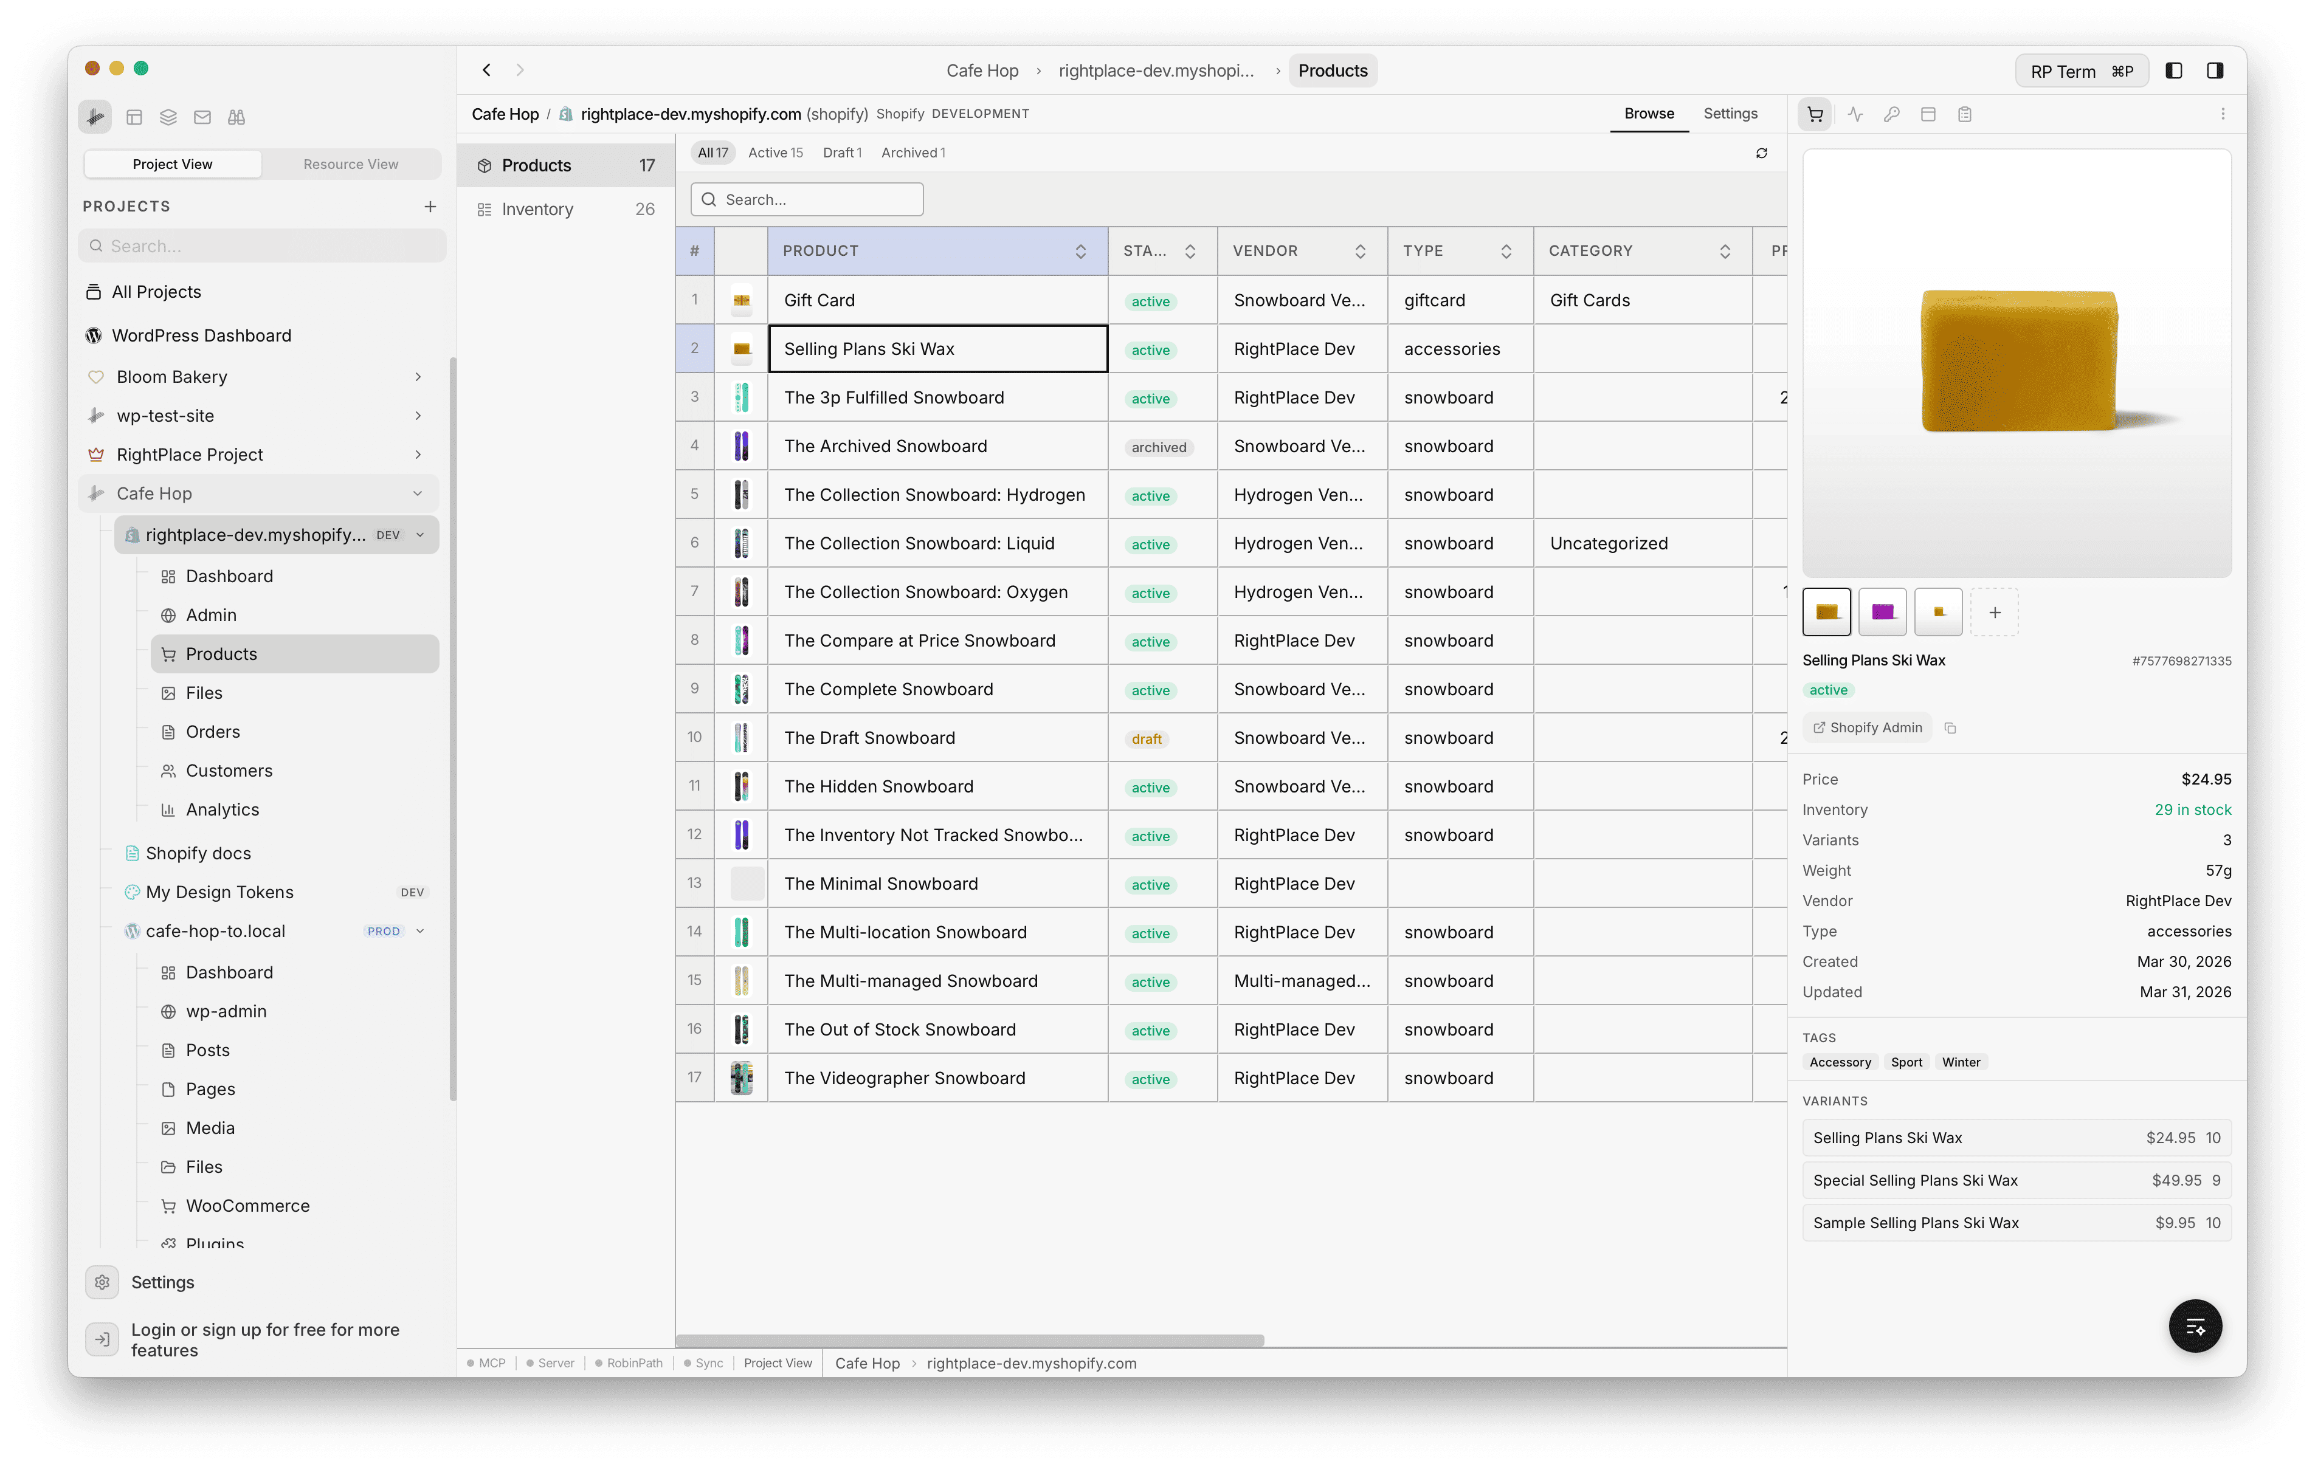Toggle the right sidebar panel visibility
This screenshot has width=2315, height=1467.
2216,70
